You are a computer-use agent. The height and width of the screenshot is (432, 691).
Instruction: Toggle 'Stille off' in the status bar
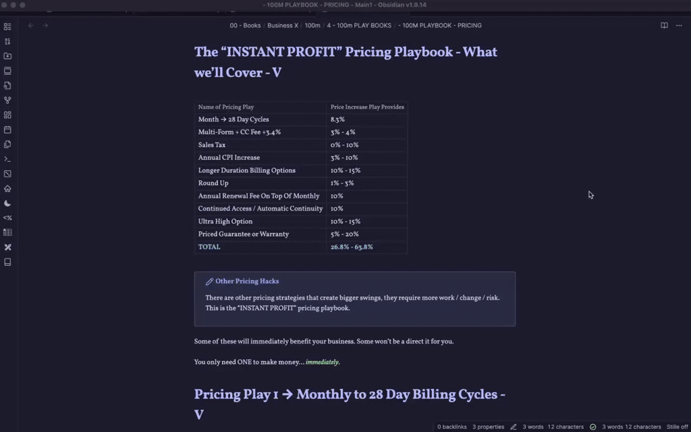tap(677, 427)
